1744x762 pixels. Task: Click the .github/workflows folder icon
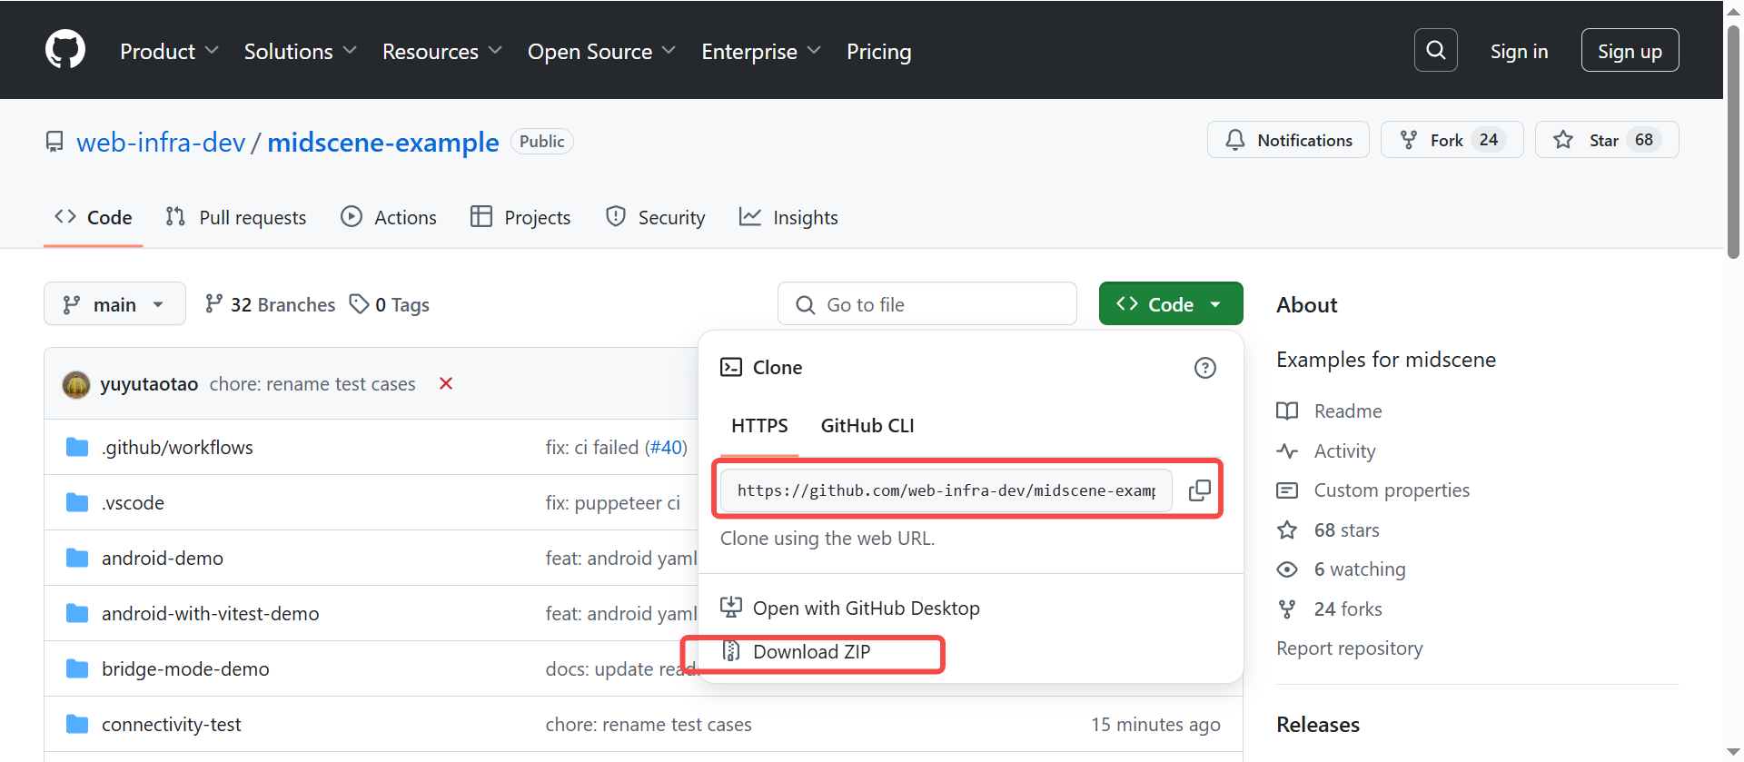(x=77, y=447)
